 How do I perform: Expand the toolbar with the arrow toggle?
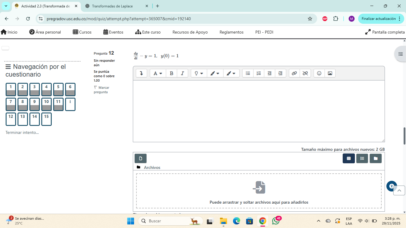pos(141,73)
